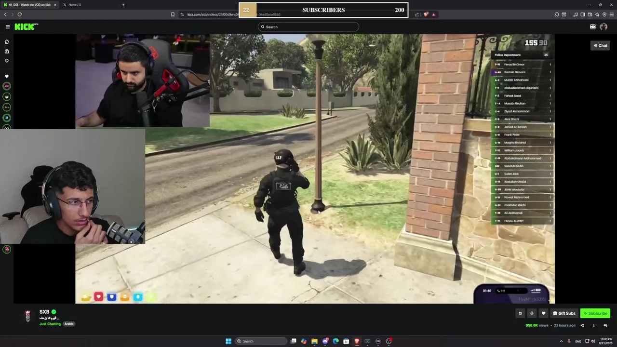Open Following heart outline icon in sidebar

pyautogui.click(x=7, y=61)
